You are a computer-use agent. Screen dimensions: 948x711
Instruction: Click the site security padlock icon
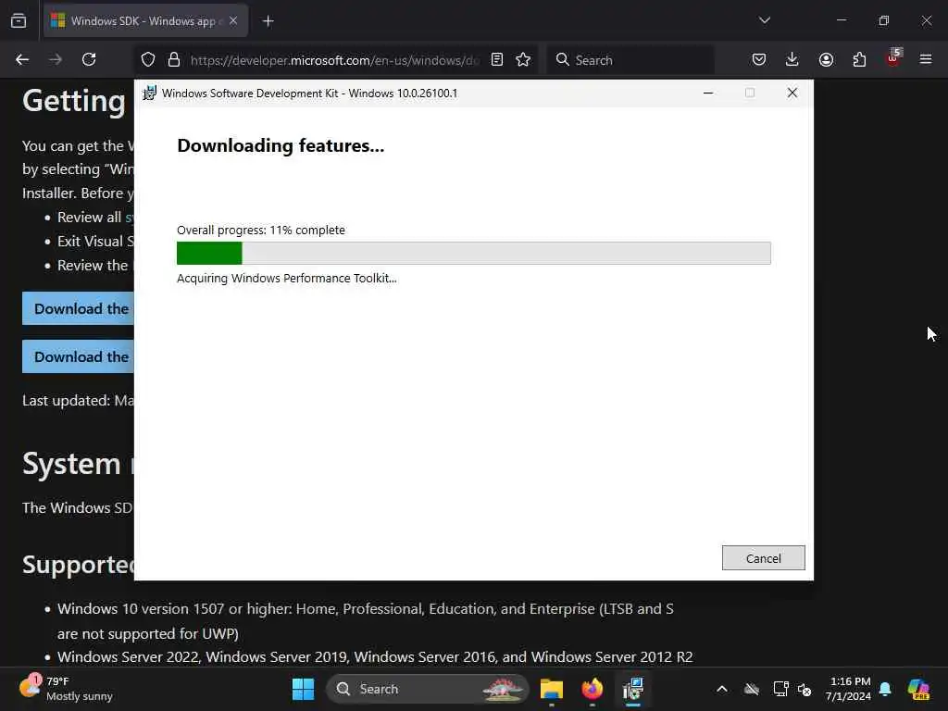[x=174, y=60]
